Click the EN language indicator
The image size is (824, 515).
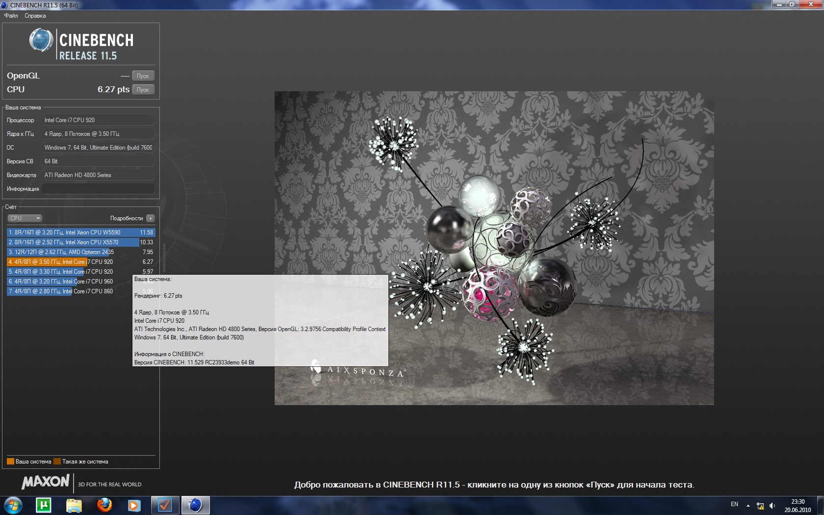734,504
